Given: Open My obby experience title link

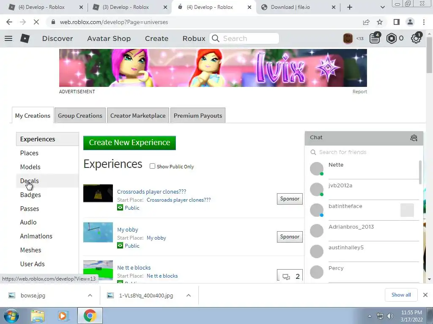Looking at the screenshot, I should [x=127, y=229].
